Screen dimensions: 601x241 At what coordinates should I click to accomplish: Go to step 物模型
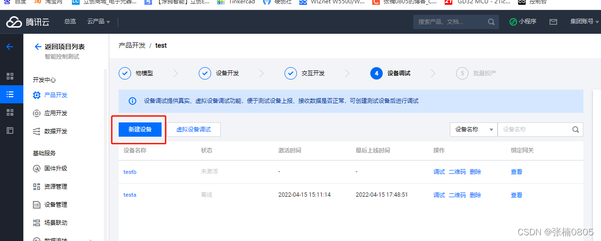pyautogui.click(x=136, y=73)
